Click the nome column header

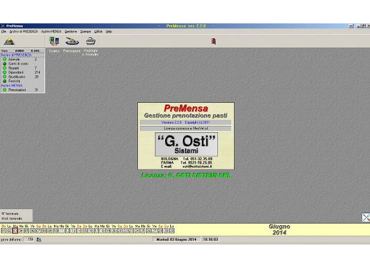[19, 51]
